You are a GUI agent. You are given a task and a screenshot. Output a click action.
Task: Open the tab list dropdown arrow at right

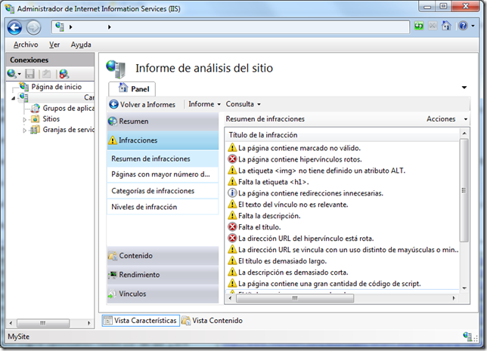point(464,88)
